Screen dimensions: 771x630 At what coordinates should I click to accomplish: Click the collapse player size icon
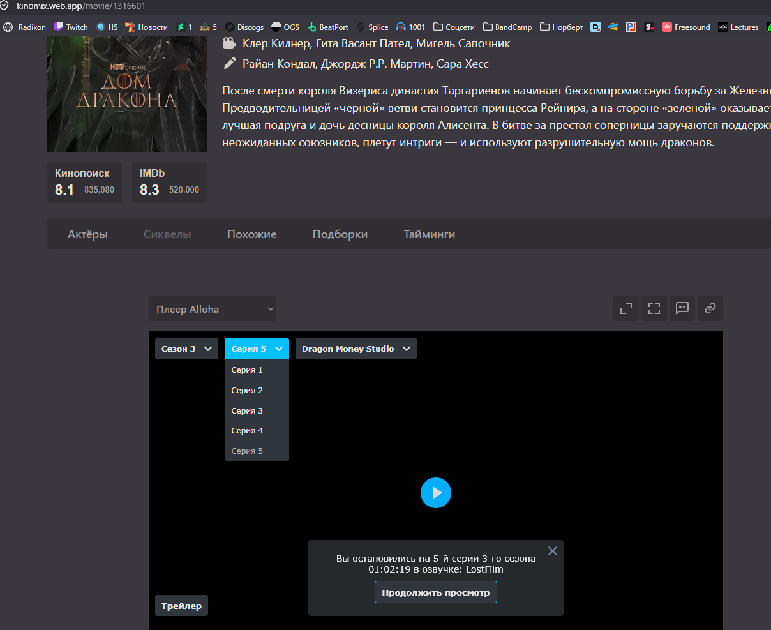click(x=626, y=308)
